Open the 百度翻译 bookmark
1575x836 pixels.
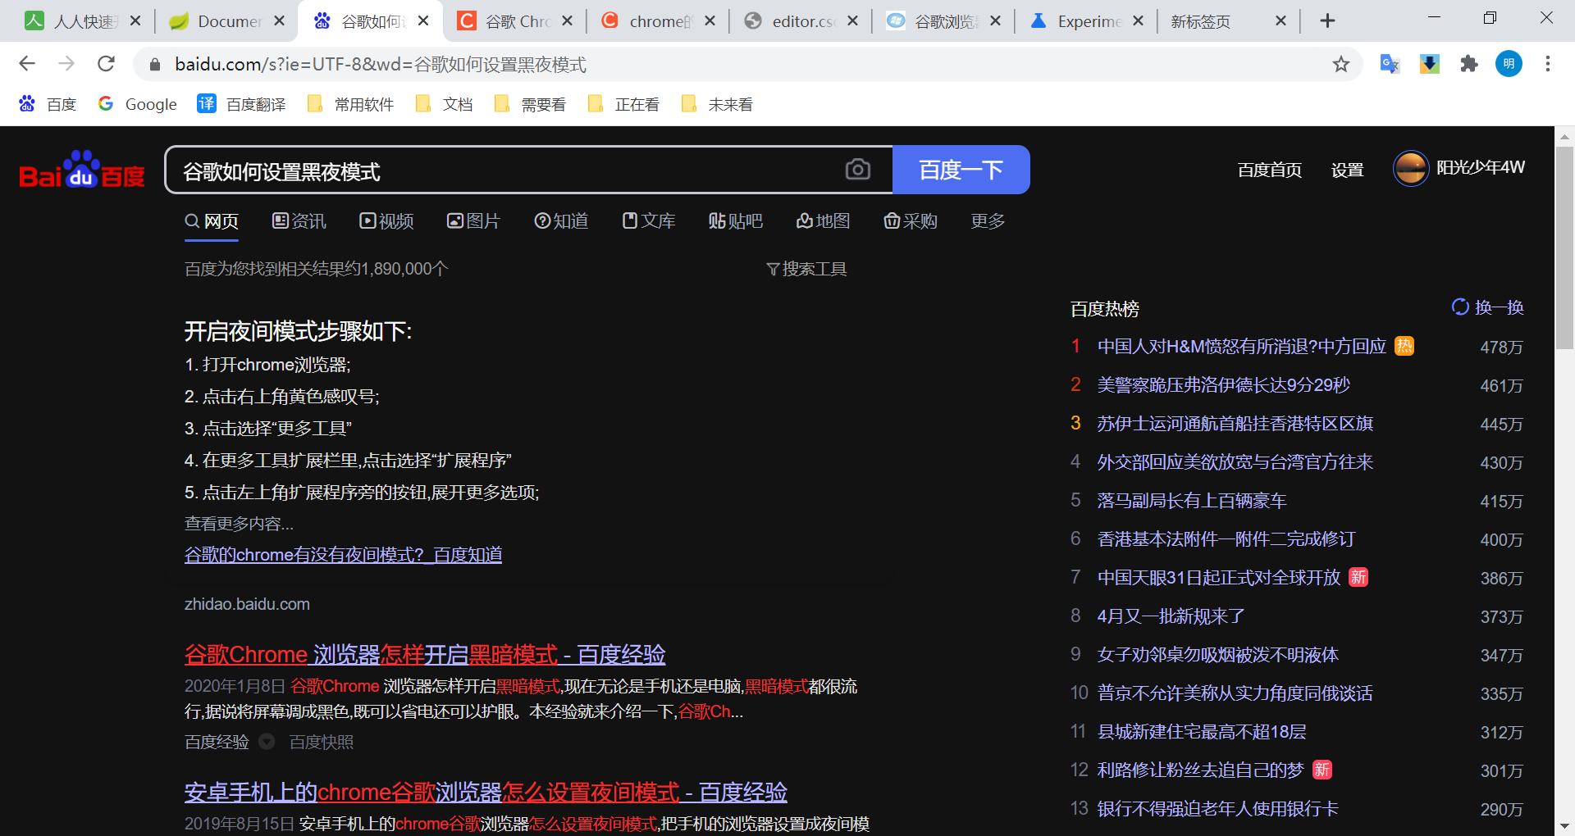241,104
